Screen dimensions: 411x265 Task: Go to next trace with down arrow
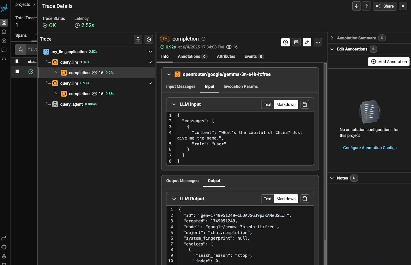356,6
